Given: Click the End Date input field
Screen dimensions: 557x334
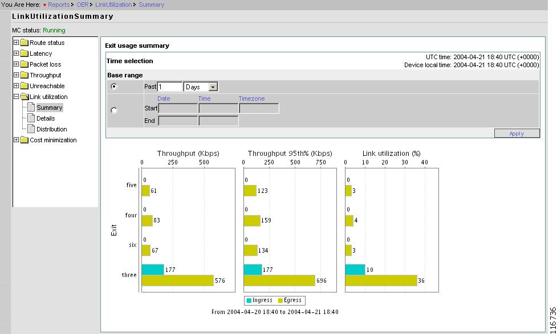Looking at the screenshot, I should click(x=178, y=121).
